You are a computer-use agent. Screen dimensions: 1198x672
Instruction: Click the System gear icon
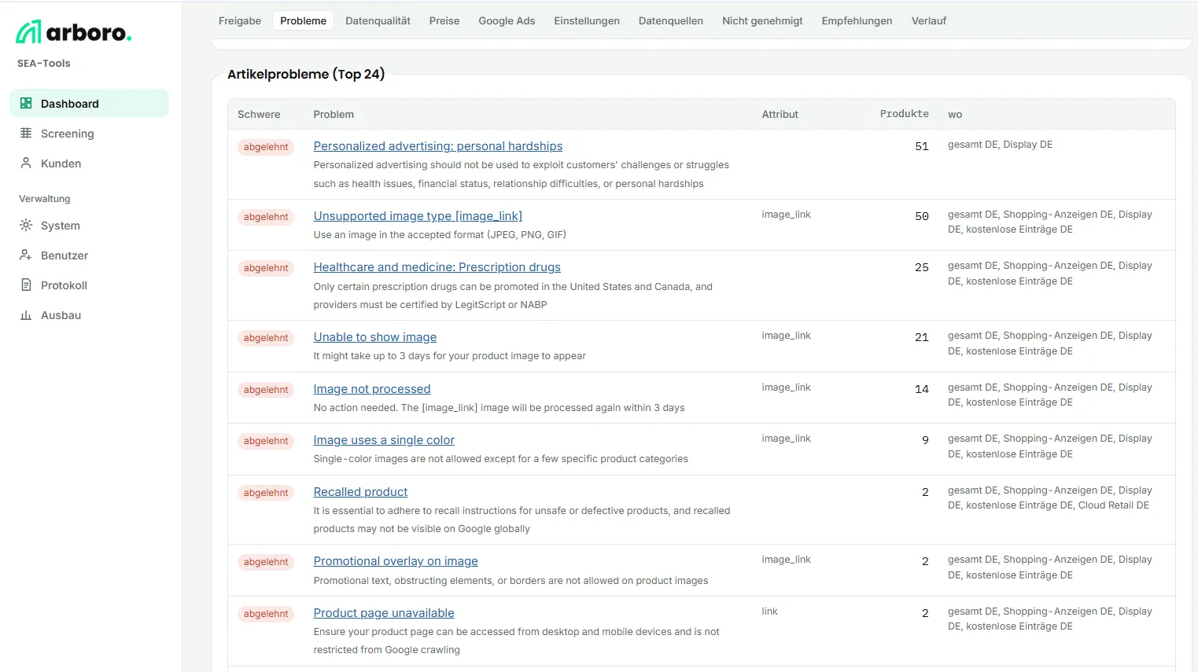(26, 225)
